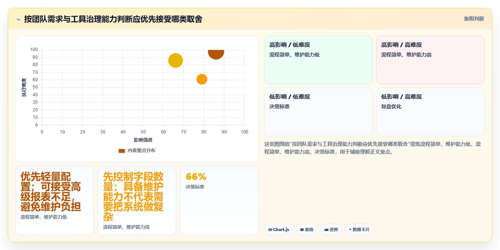Click the main title 按团队需求与工具治理能力
Screen dimensions: 500x250
click(x=113, y=19)
